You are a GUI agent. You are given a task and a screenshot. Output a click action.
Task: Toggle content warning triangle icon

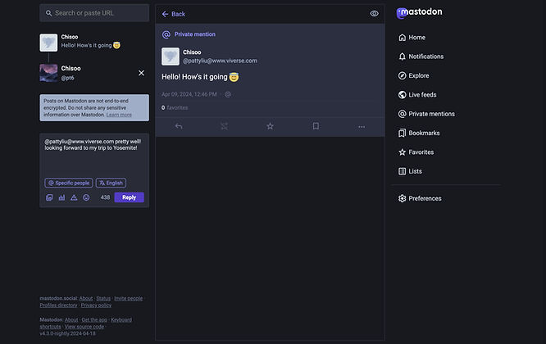coord(74,197)
